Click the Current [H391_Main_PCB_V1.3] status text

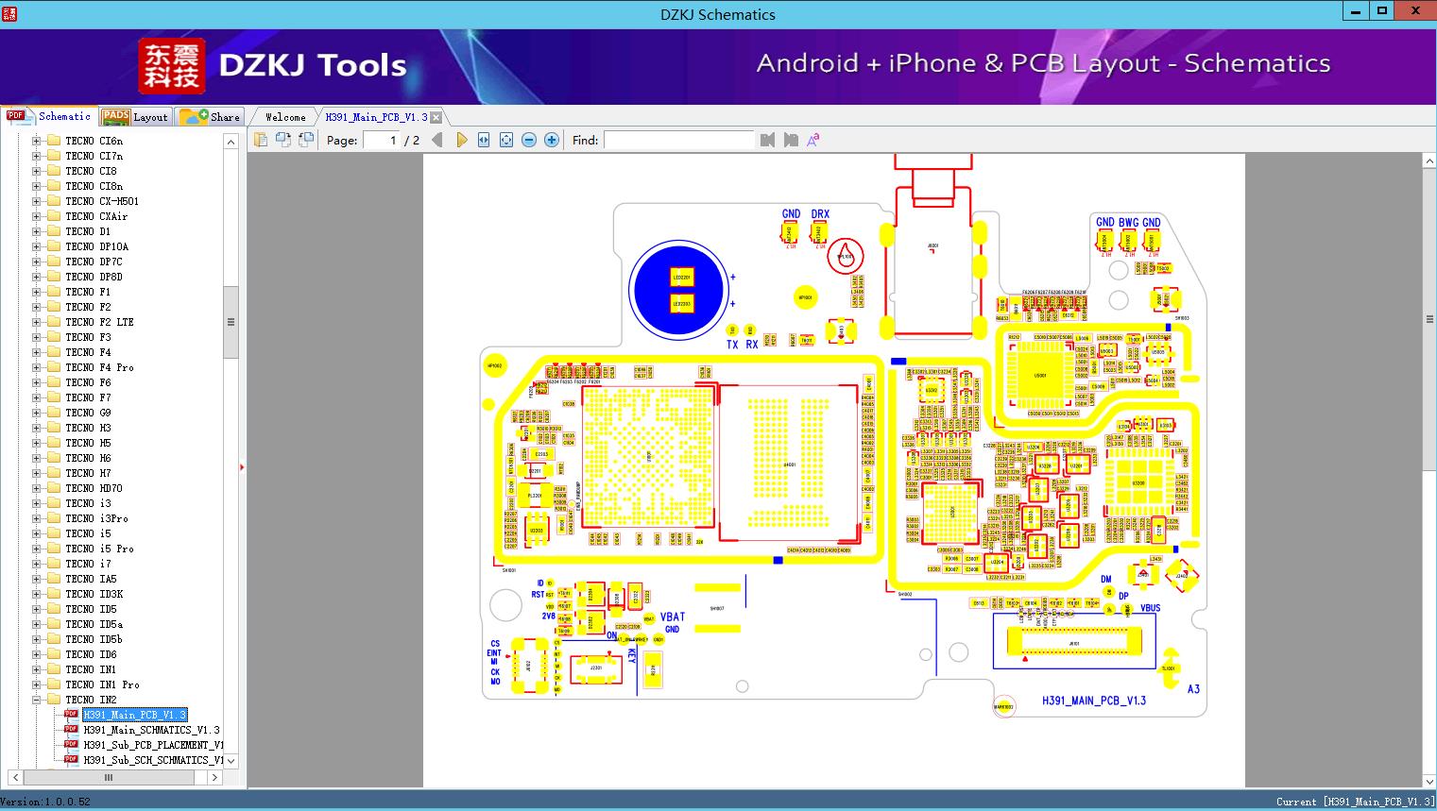[1355, 802]
